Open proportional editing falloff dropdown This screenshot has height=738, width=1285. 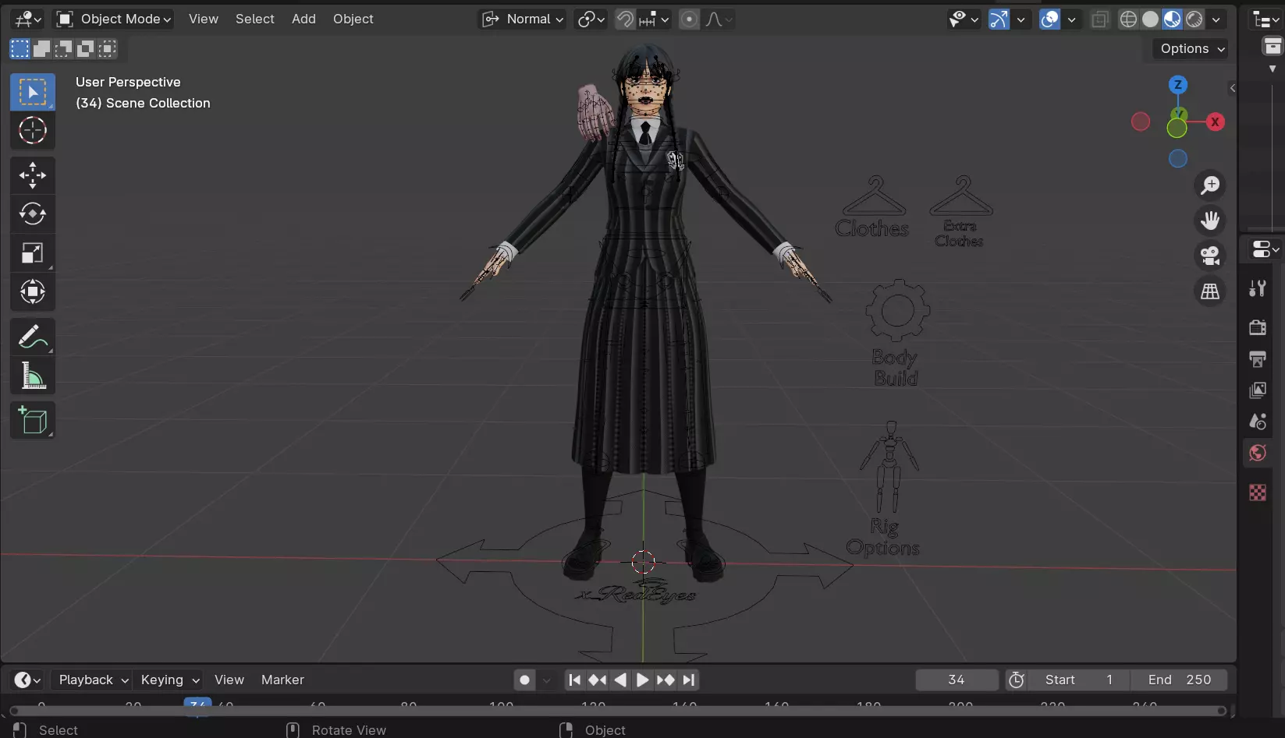(x=718, y=19)
